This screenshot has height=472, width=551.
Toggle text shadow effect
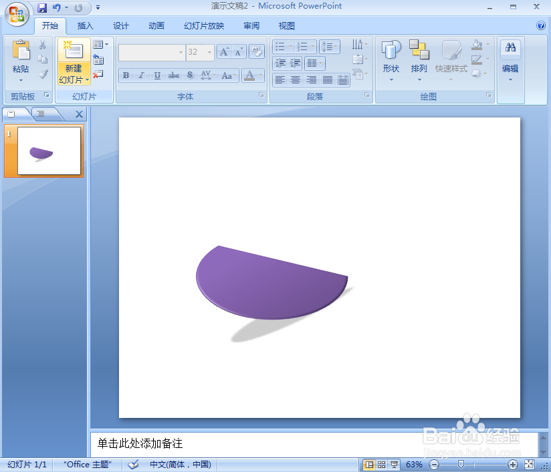(x=190, y=75)
